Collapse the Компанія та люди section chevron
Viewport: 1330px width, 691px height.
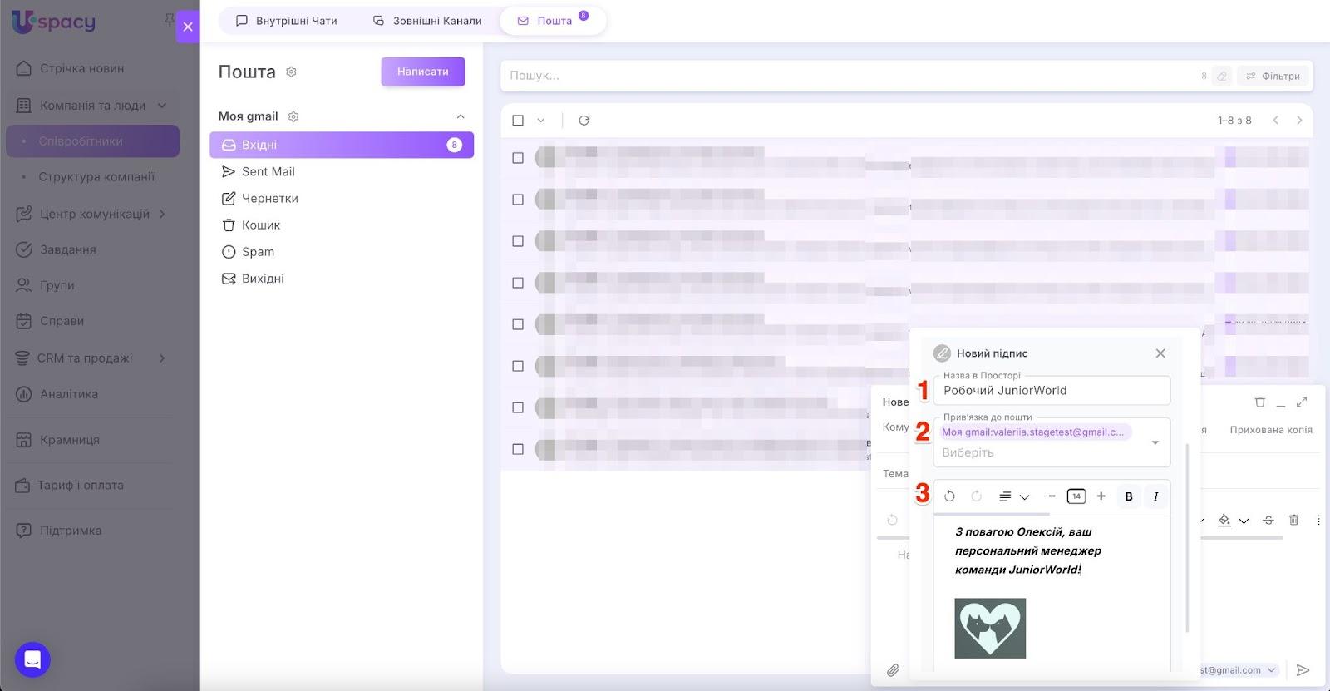click(162, 106)
